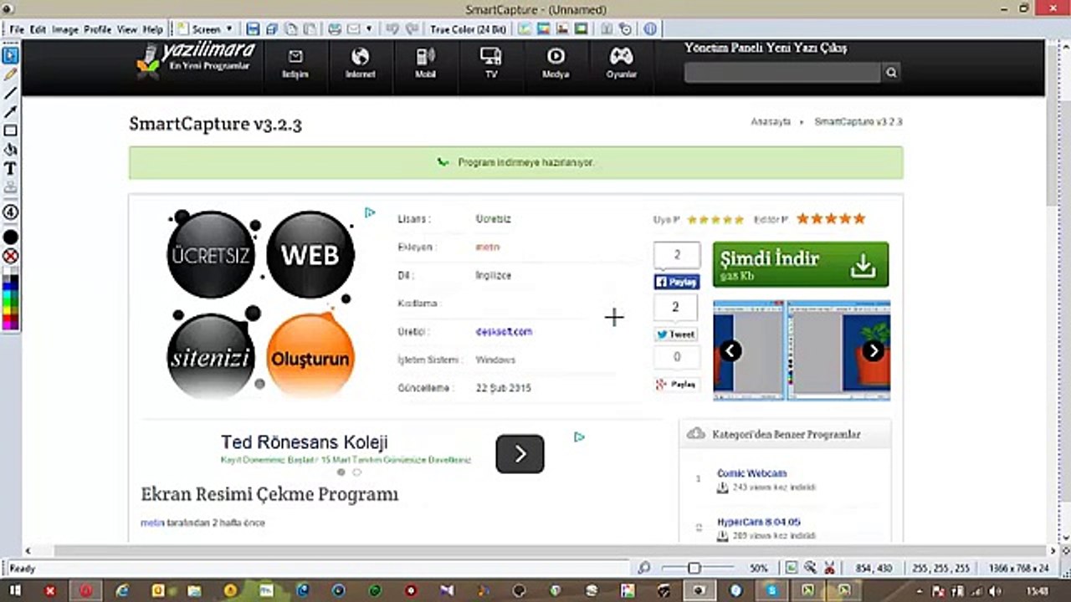Image resolution: width=1071 pixels, height=602 pixels.
Task: Click the site search magnifier button
Action: [x=891, y=73]
